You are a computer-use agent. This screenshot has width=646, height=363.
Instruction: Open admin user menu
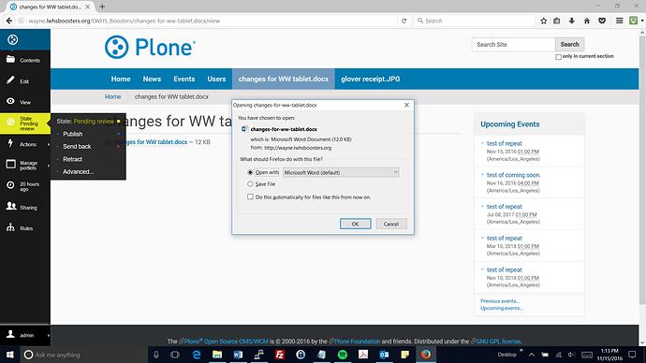(25, 335)
